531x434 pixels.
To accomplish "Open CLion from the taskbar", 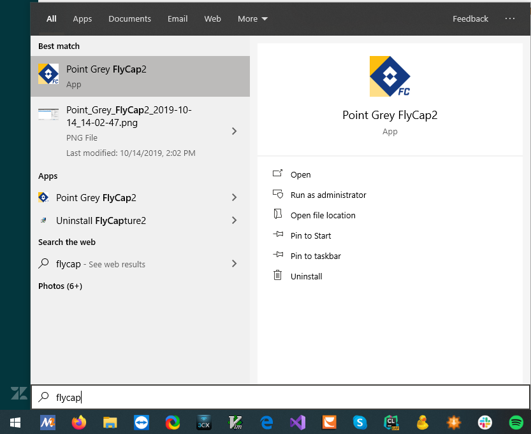I will click(x=391, y=423).
